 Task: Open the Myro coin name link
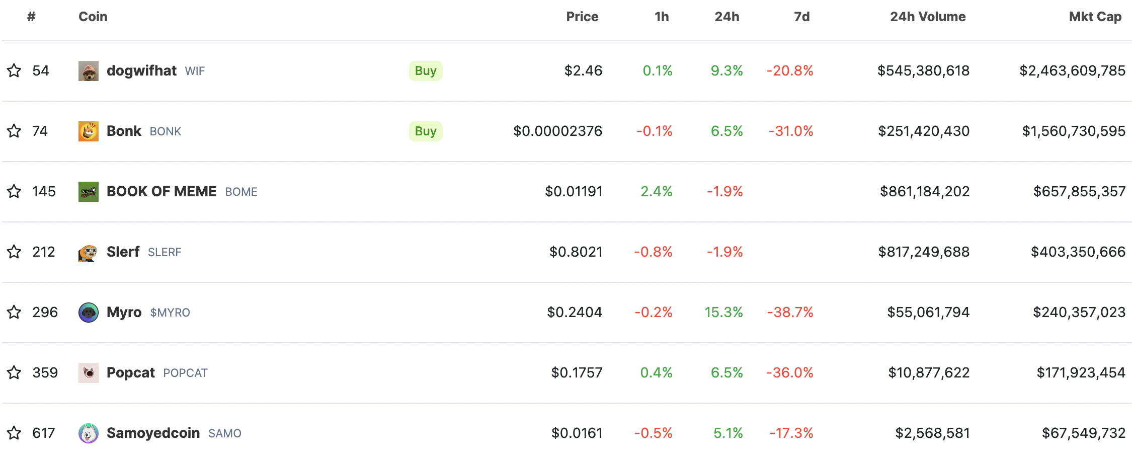(x=124, y=312)
